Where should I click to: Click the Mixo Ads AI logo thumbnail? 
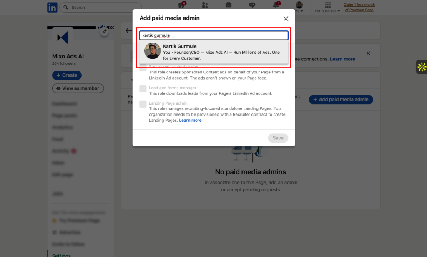click(x=63, y=37)
